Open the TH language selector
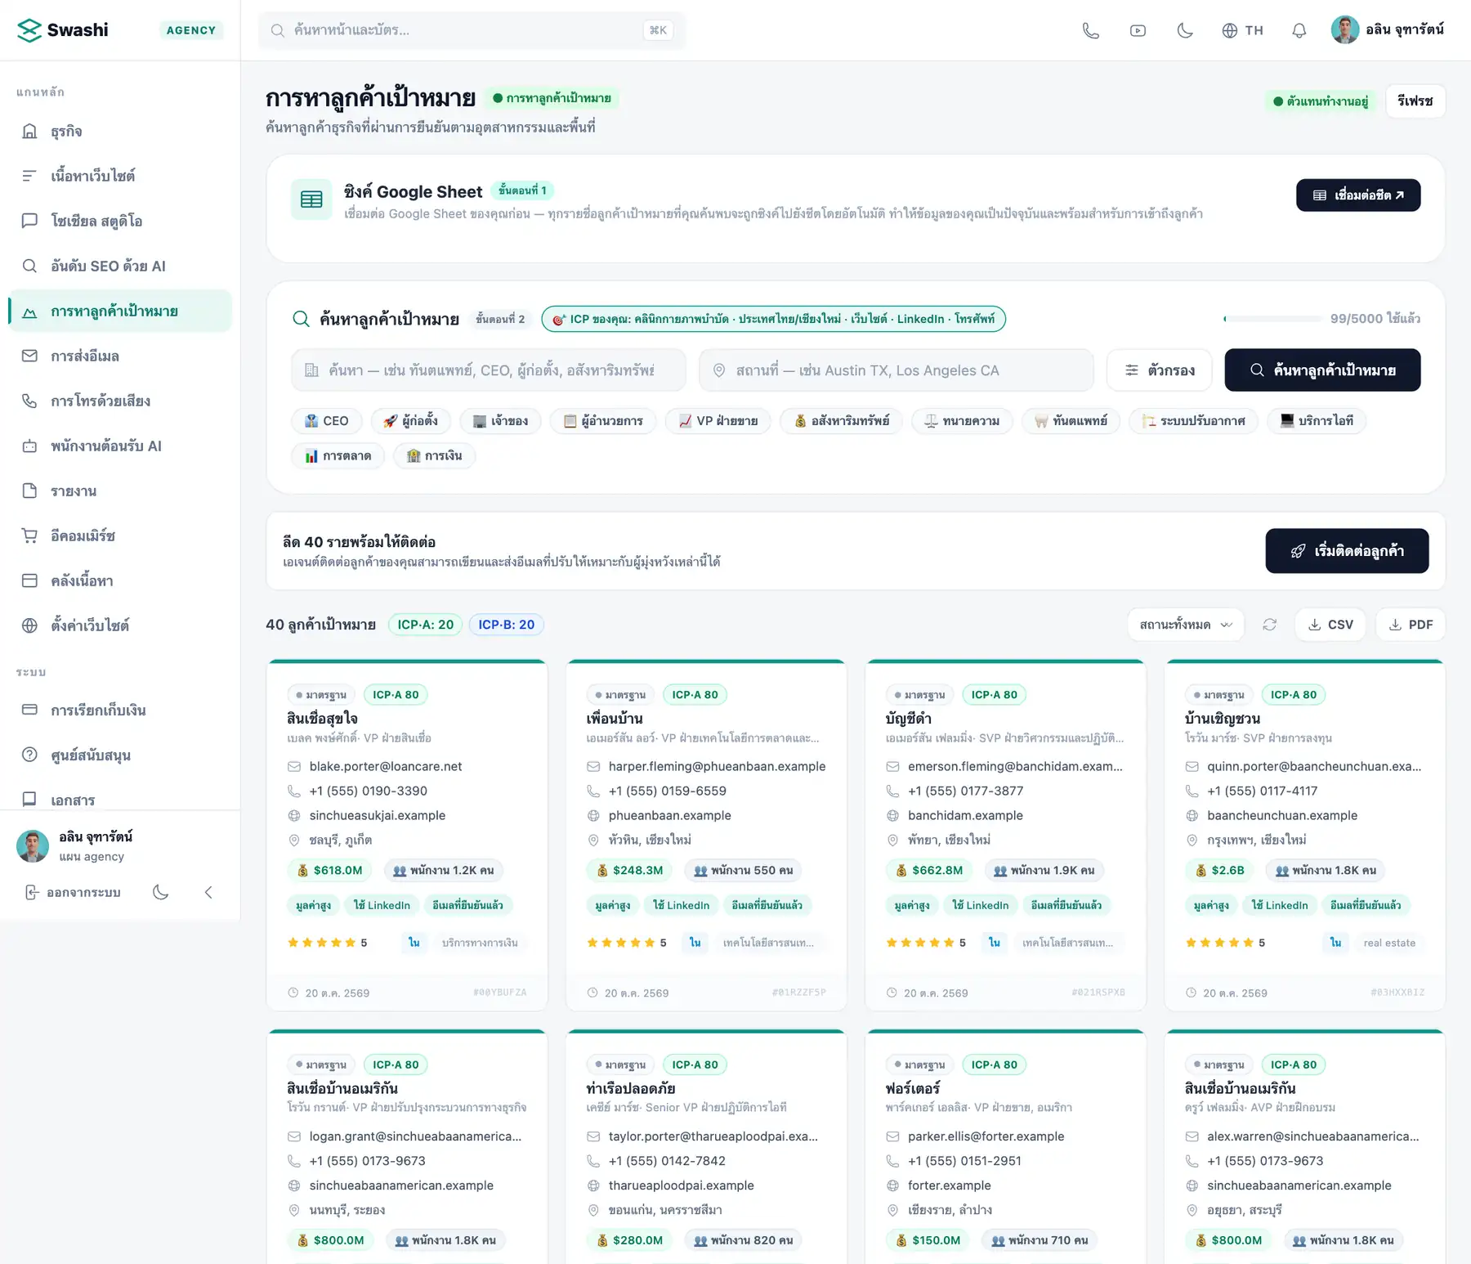 tap(1242, 30)
